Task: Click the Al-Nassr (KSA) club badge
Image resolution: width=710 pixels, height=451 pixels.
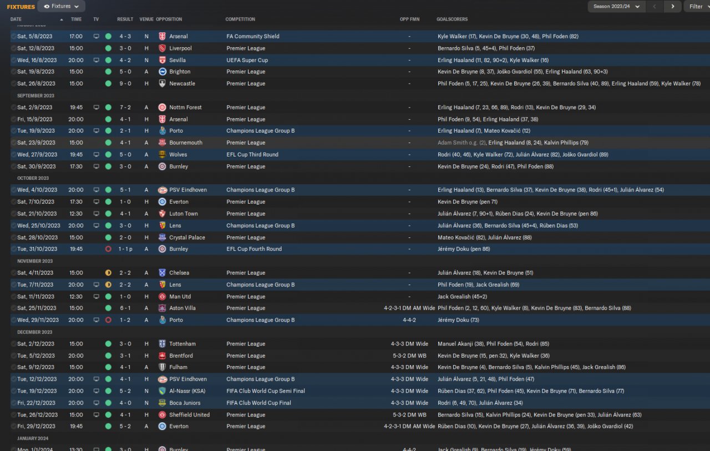Action: pos(163,391)
